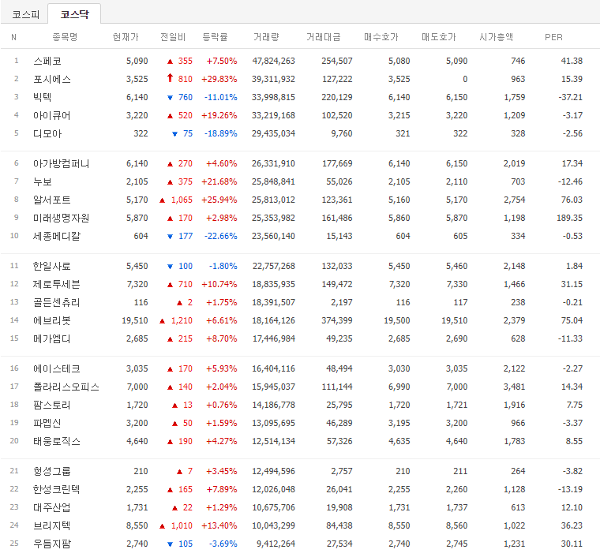Click 골든센츄리 ask price 117
600x557 pixels.
point(461,302)
